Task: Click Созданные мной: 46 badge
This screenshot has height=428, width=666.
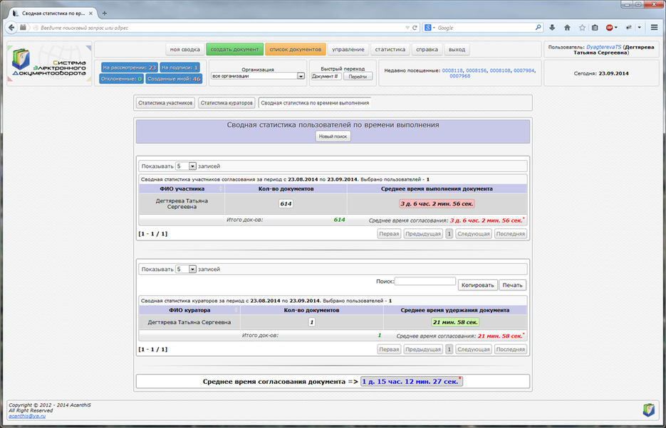Action: (x=174, y=79)
